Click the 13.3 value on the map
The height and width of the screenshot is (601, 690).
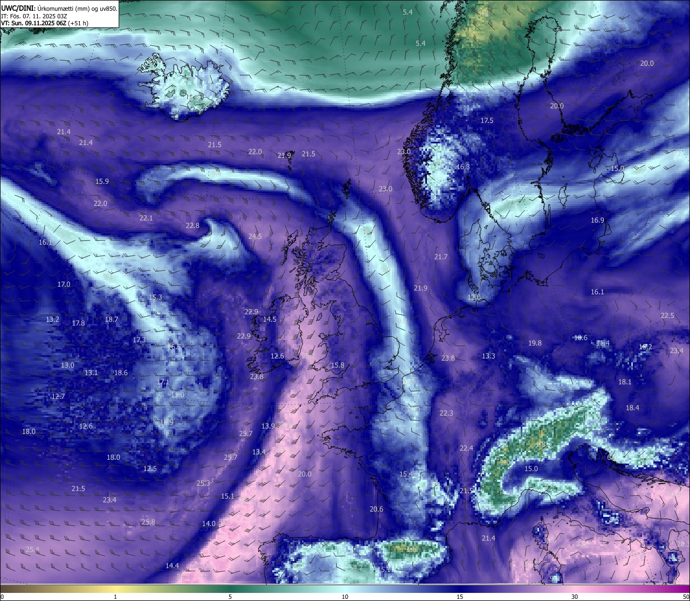tap(488, 356)
